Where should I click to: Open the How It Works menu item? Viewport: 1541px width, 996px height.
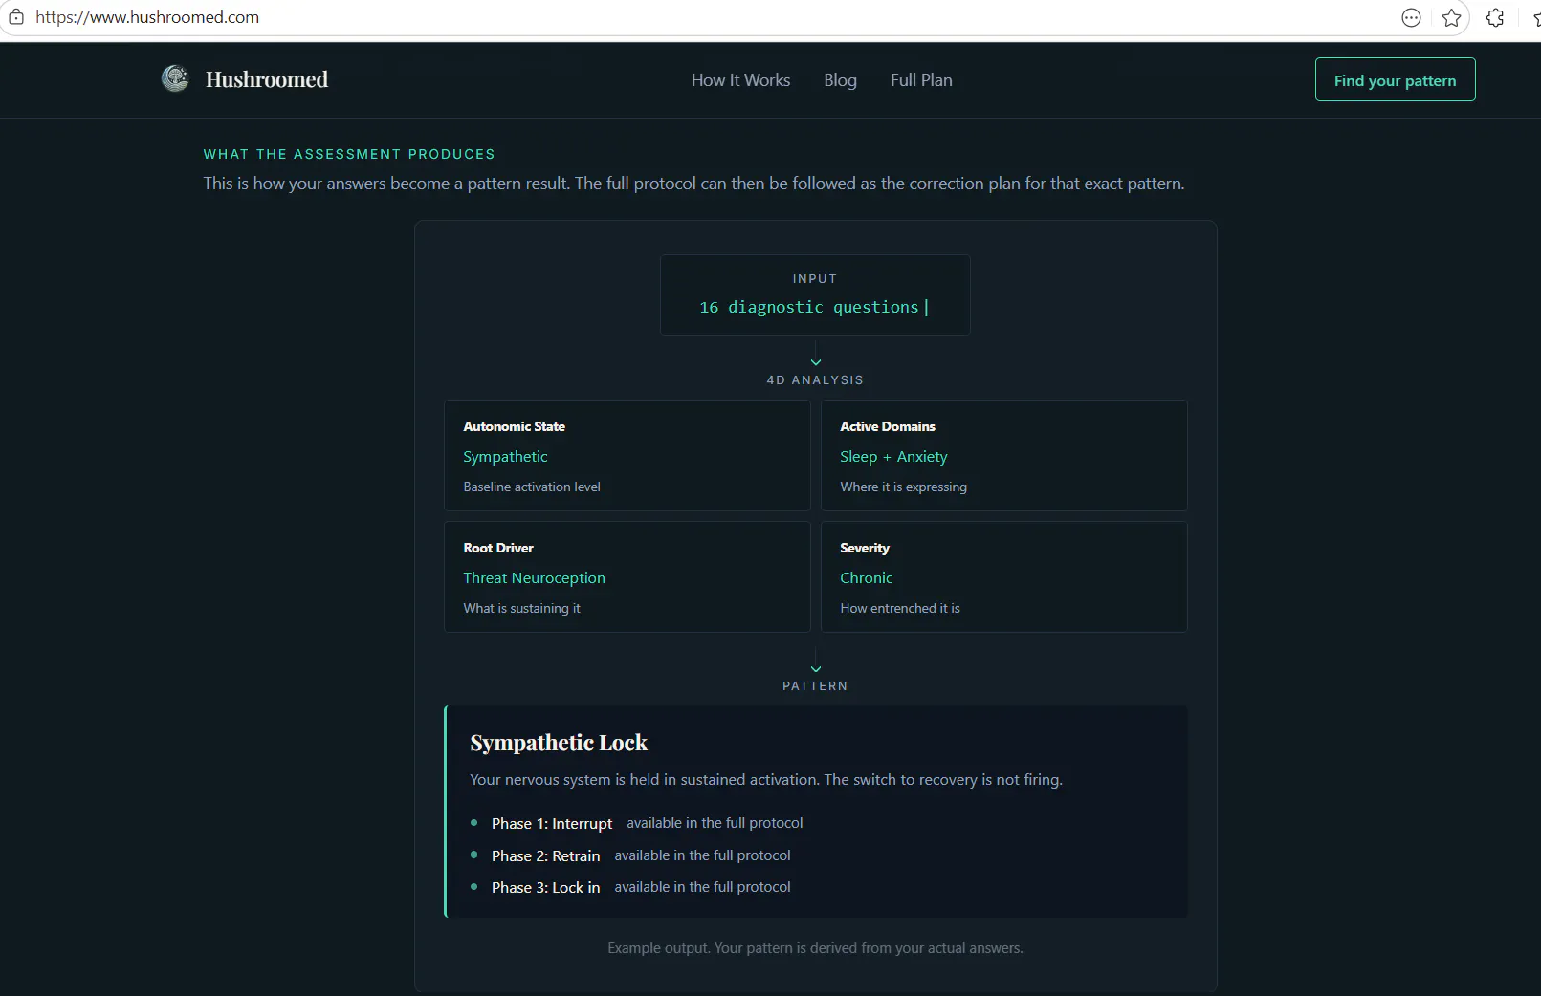[740, 80]
